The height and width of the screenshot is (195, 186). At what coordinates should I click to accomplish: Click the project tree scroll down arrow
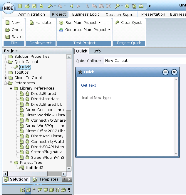(x=69, y=169)
